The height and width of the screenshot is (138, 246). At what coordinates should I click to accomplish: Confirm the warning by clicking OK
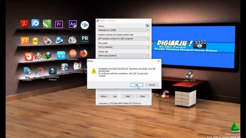[136, 85]
